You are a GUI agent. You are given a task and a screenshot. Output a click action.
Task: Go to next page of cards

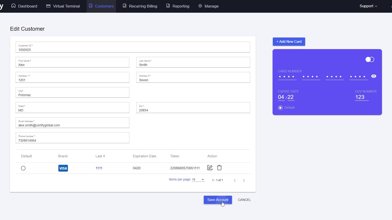coord(244,180)
